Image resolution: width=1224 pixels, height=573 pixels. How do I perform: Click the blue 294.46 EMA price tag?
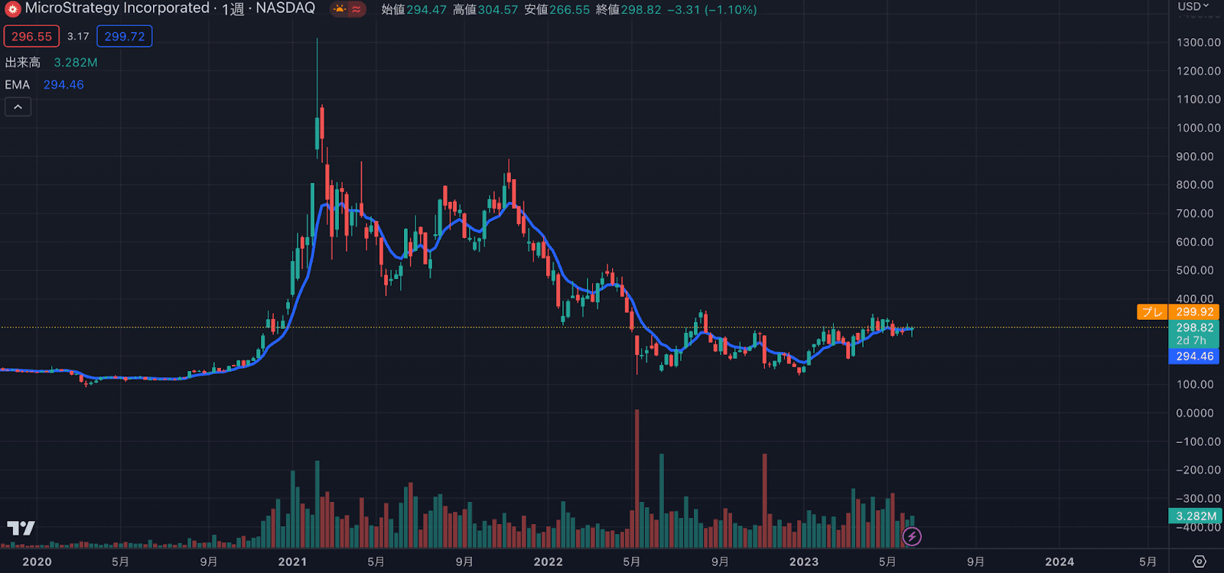tap(1194, 356)
